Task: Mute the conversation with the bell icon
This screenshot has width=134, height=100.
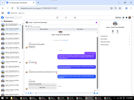Action: (113, 31)
